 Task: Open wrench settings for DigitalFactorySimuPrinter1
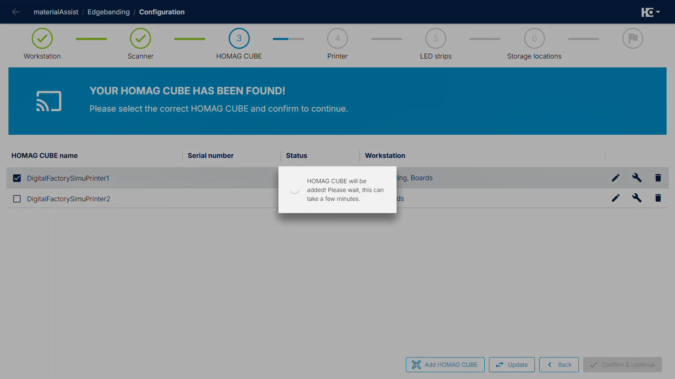[x=637, y=178]
